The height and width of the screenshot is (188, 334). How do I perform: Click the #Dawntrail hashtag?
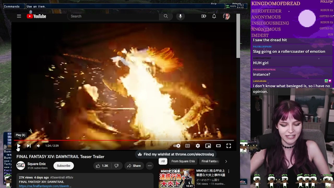tap(57, 177)
